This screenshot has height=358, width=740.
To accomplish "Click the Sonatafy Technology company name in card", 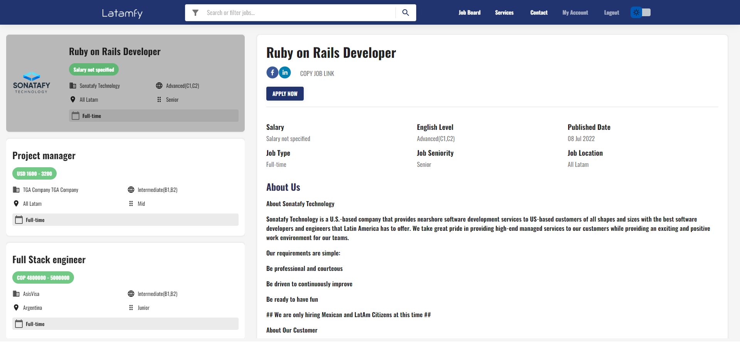I will pos(99,86).
